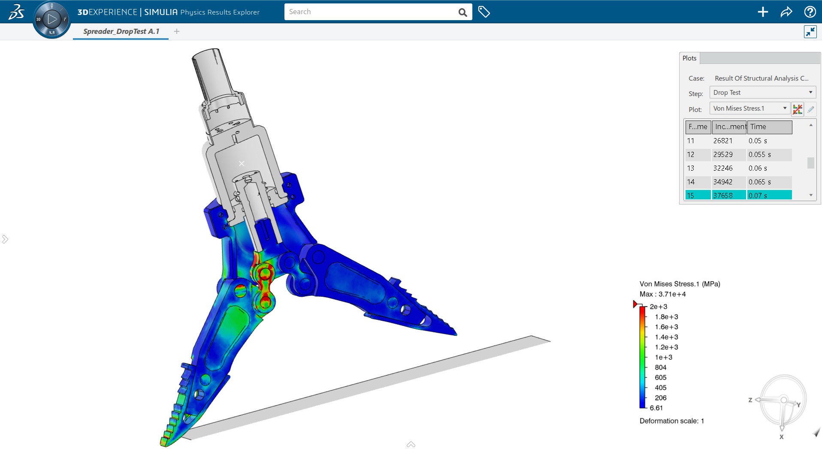Select the Spreader_DropTest A.1 tab

(121, 31)
